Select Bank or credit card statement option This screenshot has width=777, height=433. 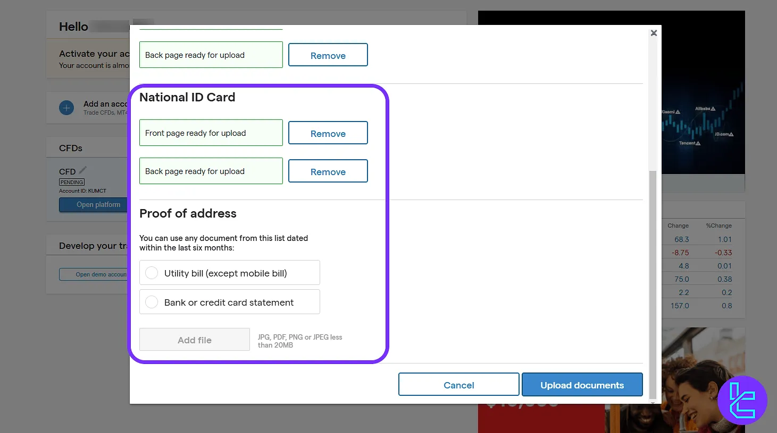tap(152, 301)
